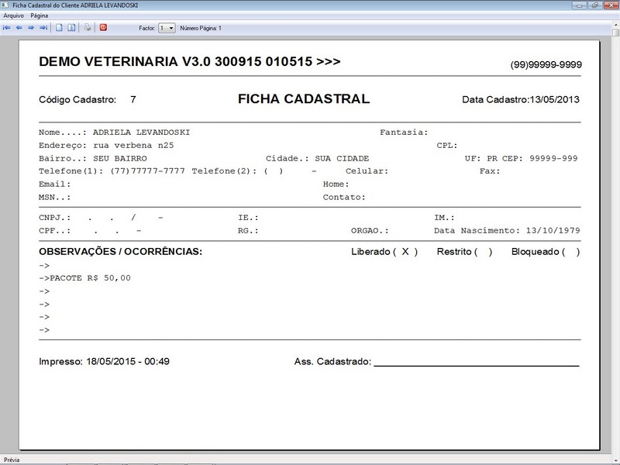The height and width of the screenshot is (465, 620).
Task: Click the application icon in title bar
Action: pyautogui.click(x=5, y=5)
